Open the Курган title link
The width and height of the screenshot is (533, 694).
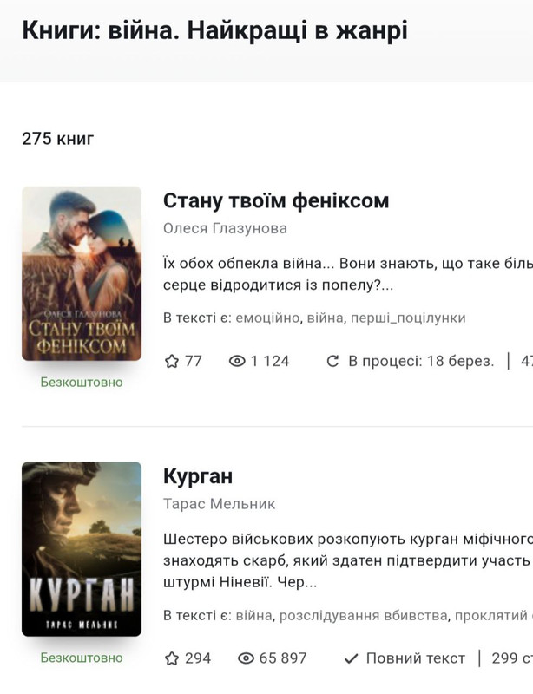coord(198,476)
